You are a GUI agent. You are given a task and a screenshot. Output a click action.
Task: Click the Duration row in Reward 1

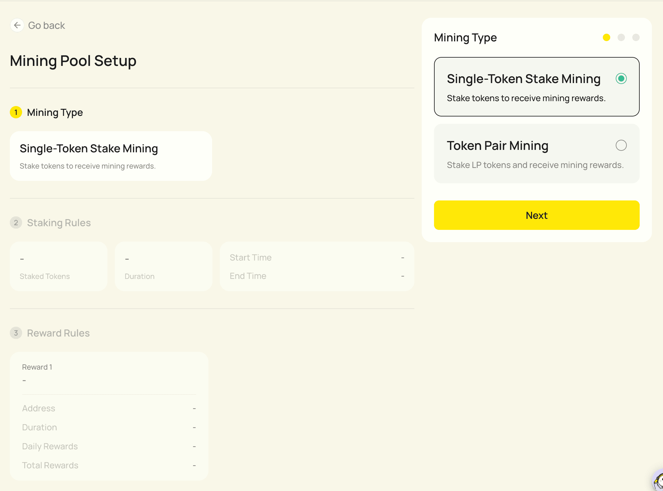coord(109,427)
